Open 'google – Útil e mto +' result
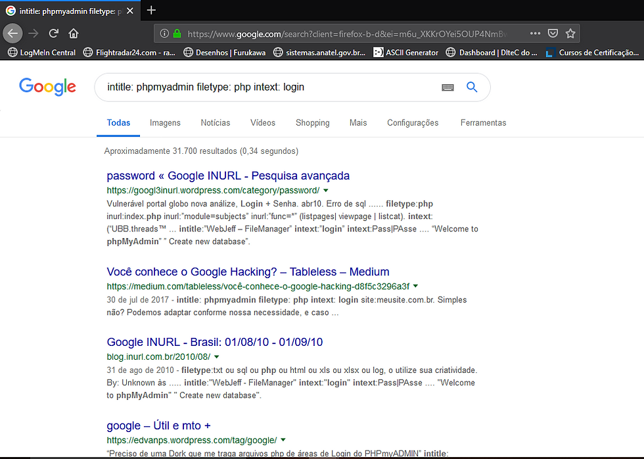The image size is (644, 459). pyautogui.click(x=158, y=425)
